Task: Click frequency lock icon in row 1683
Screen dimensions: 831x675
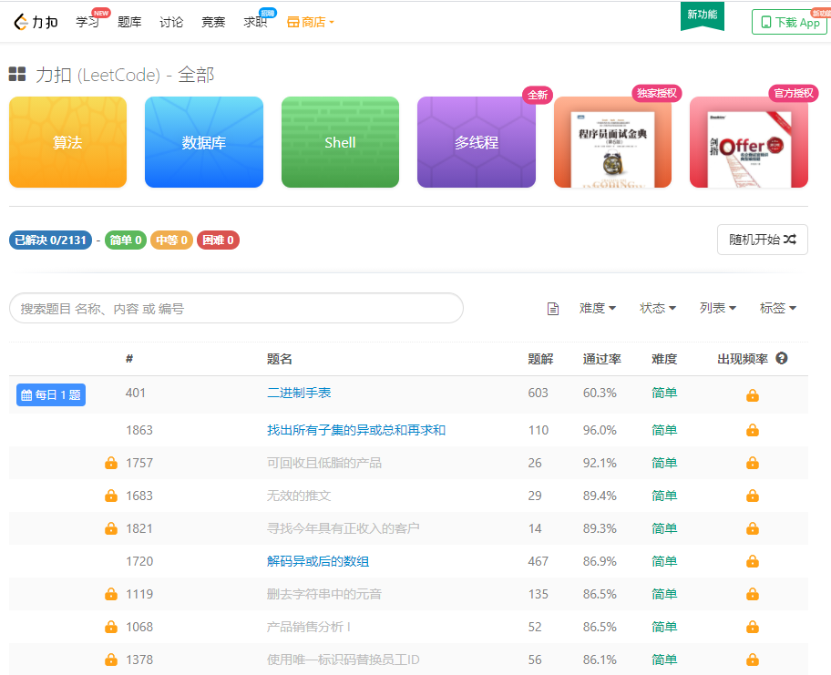Action: click(x=753, y=496)
